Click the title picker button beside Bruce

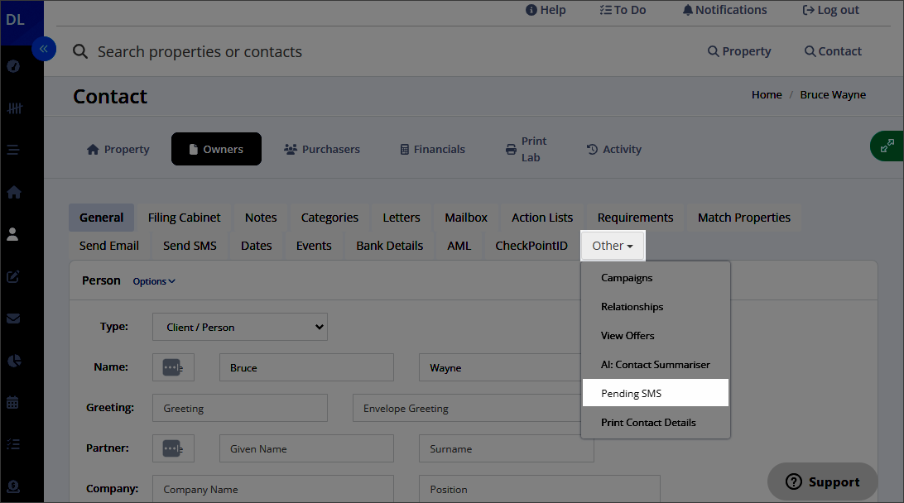[x=173, y=367]
